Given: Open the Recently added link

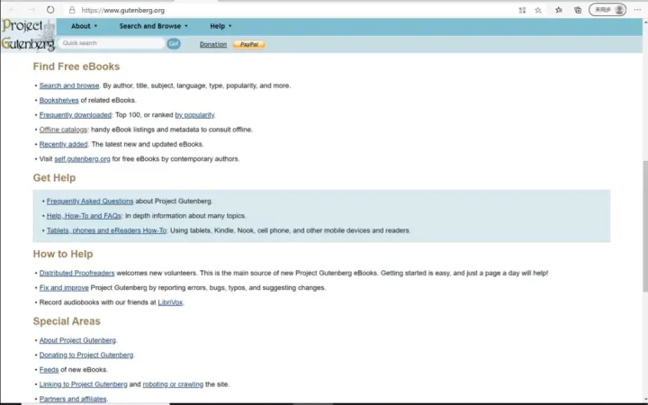Looking at the screenshot, I should [x=63, y=144].
